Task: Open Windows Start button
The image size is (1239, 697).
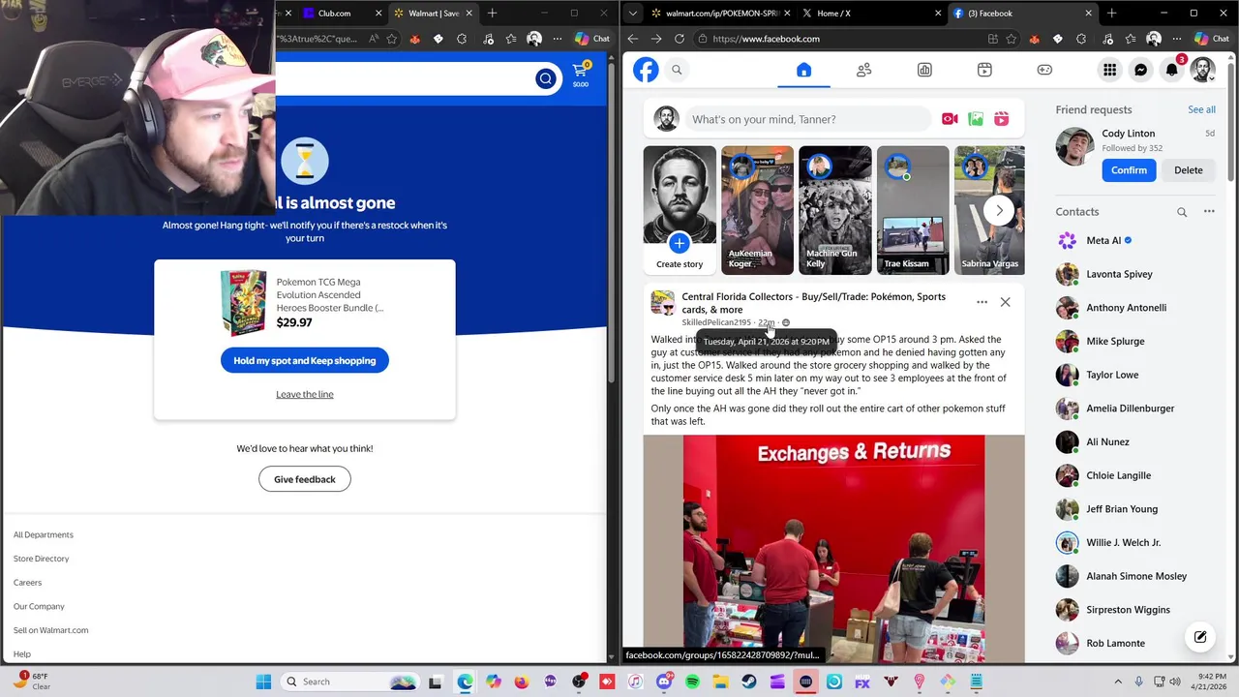Action: click(263, 682)
